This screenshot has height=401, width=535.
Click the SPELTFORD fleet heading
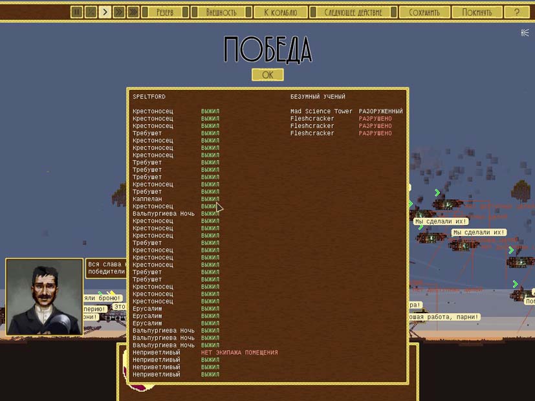149,96
